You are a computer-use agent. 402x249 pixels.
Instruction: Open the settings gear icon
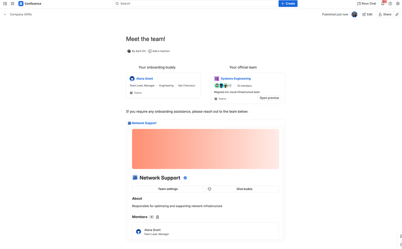(x=397, y=3)
